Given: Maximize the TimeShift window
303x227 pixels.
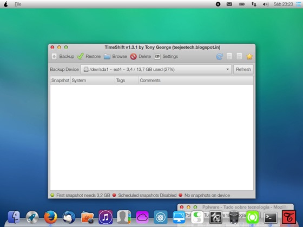Looking at the screenshot, I should pos(66,47).
